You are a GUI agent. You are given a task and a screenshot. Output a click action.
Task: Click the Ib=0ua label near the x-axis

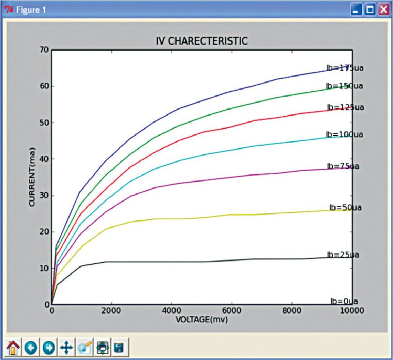[344, 301]
